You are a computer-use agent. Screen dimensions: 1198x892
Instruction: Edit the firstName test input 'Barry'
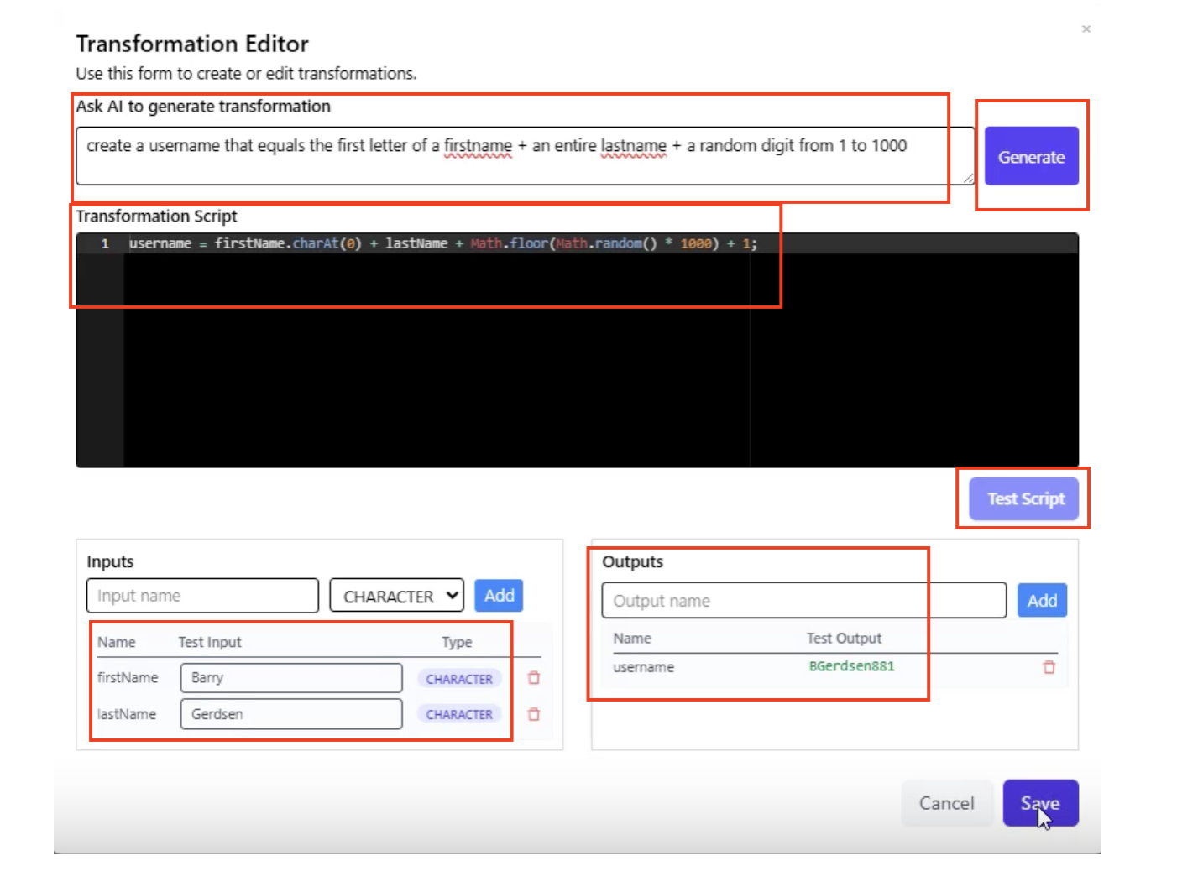[x=290, y=678]
